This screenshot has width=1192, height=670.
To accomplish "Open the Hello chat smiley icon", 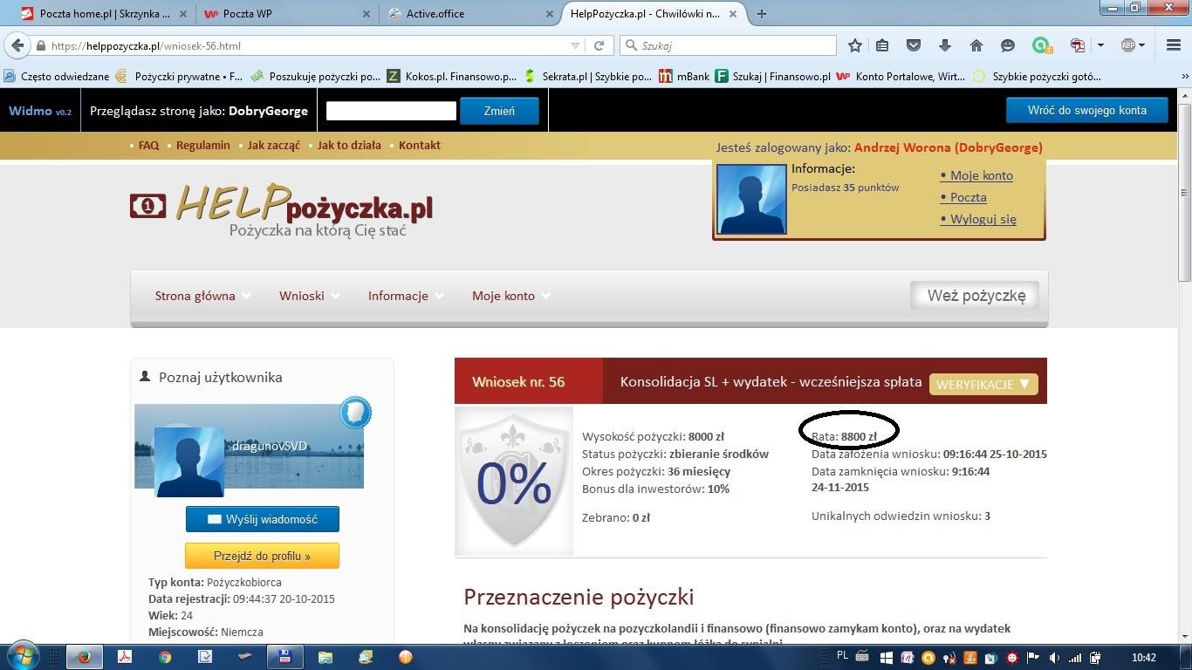I will [x=1008, y=45].
